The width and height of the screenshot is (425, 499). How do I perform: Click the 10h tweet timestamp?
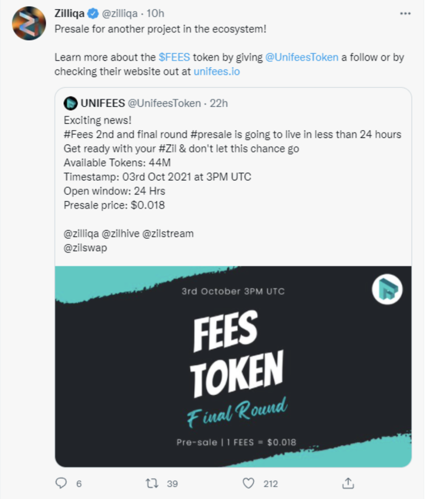click(155, 13)
